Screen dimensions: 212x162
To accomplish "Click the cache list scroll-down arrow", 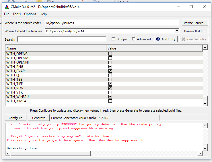I will point(205,104).
